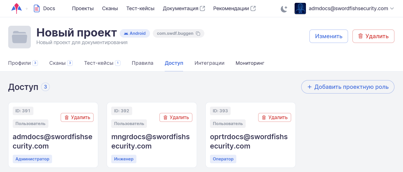Click the Stingray logo icon
The width and height of the screenshot is (403, 172).
16,8
